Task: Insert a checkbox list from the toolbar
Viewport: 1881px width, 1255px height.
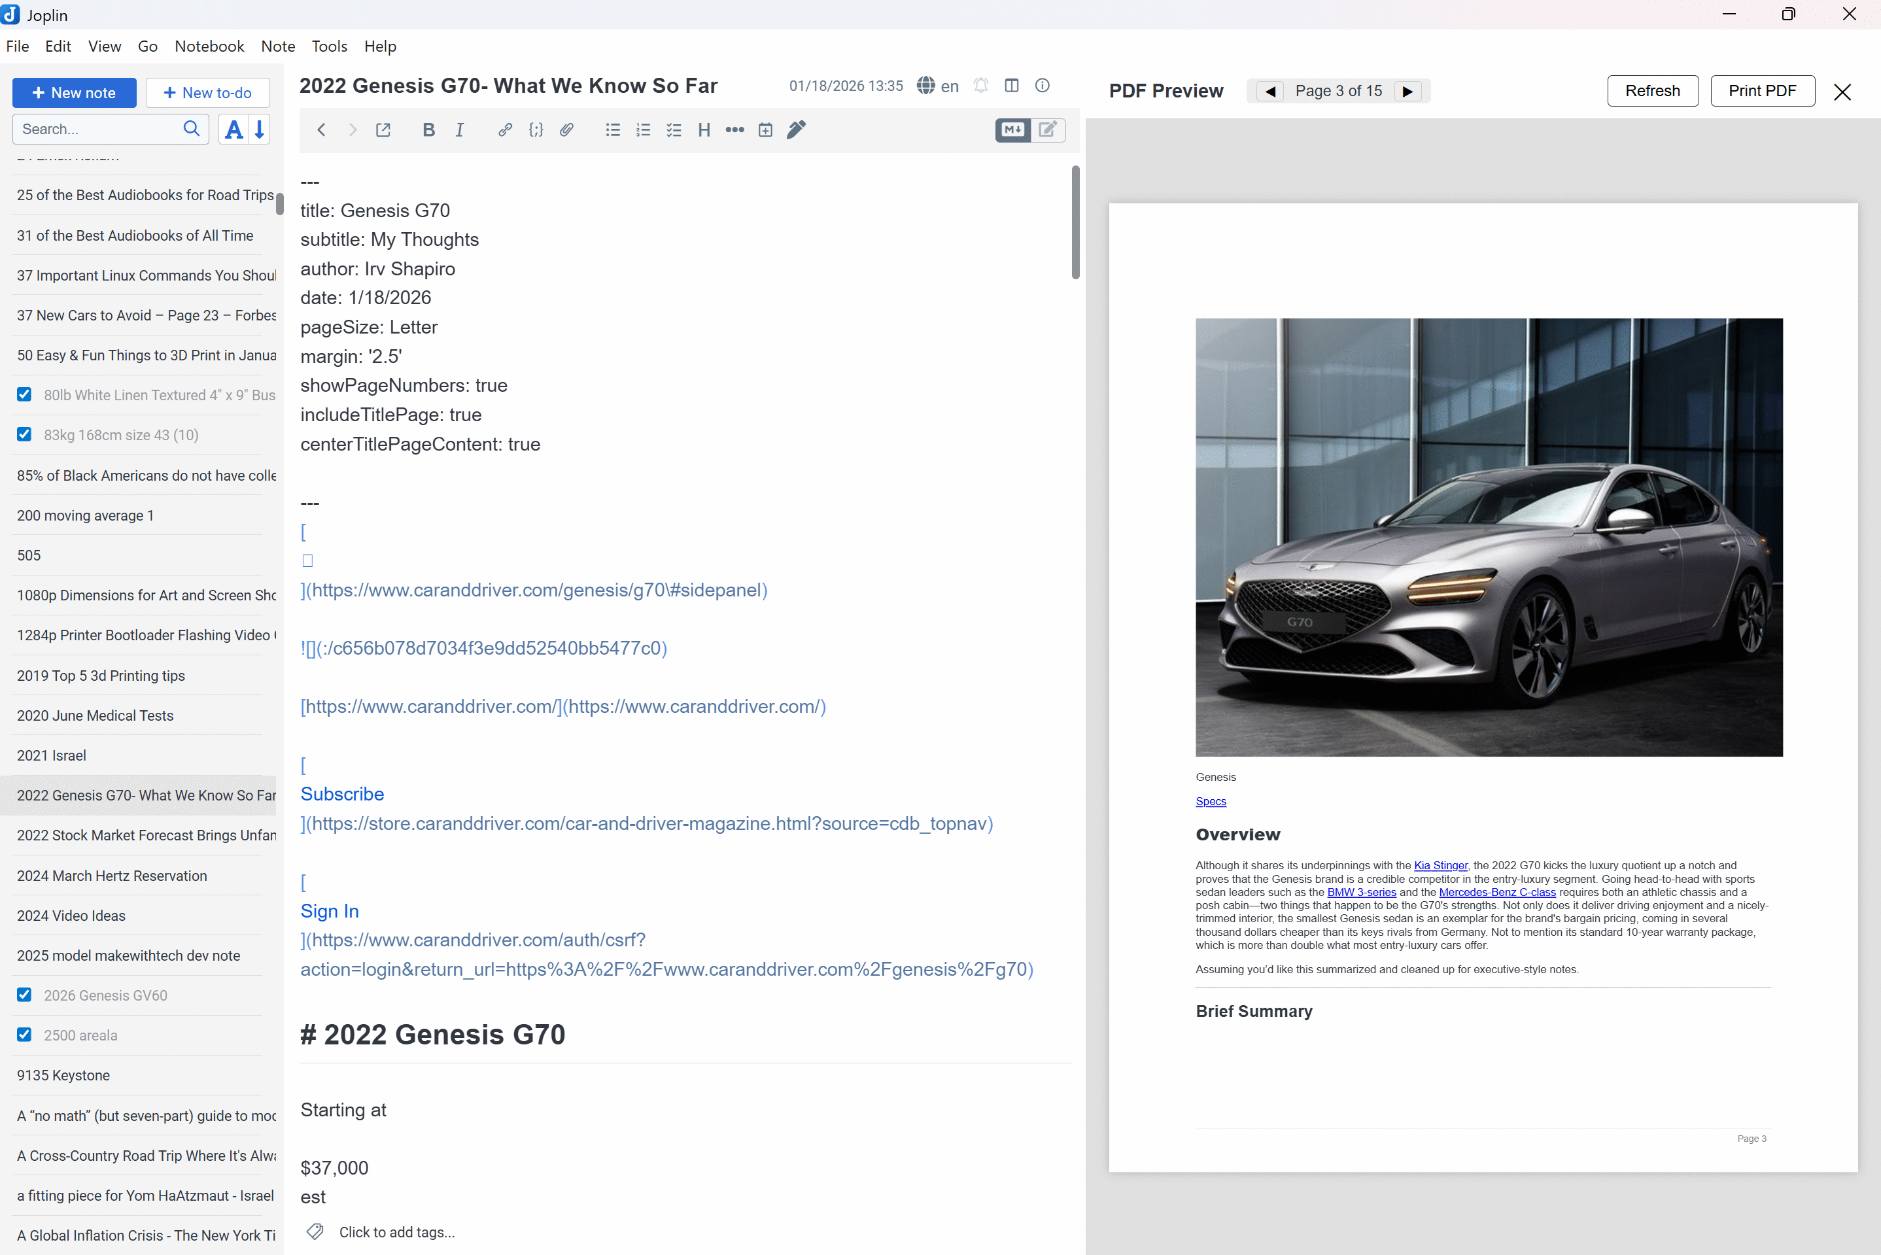Action: click(674, 129)
